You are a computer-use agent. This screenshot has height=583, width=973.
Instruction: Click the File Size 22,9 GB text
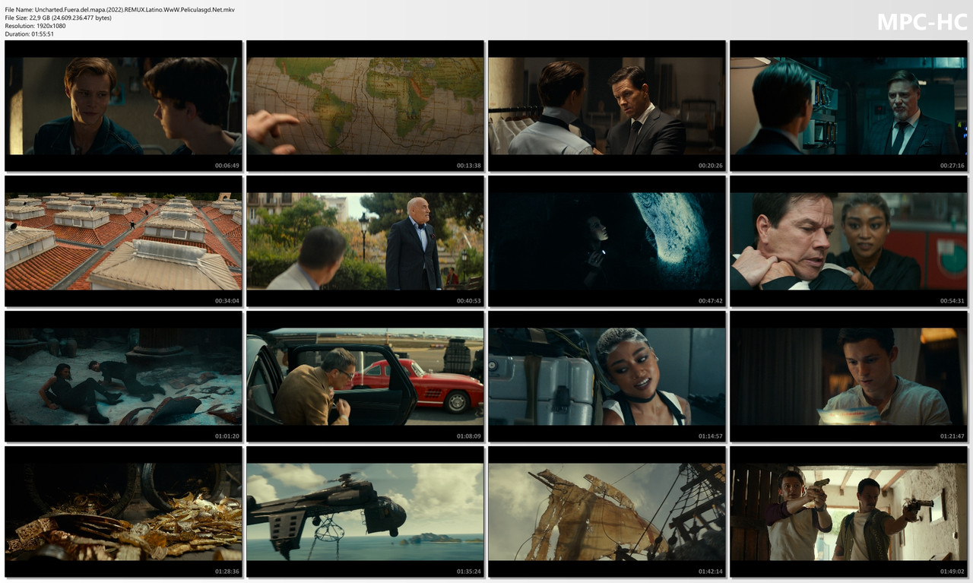coord(58,17)
